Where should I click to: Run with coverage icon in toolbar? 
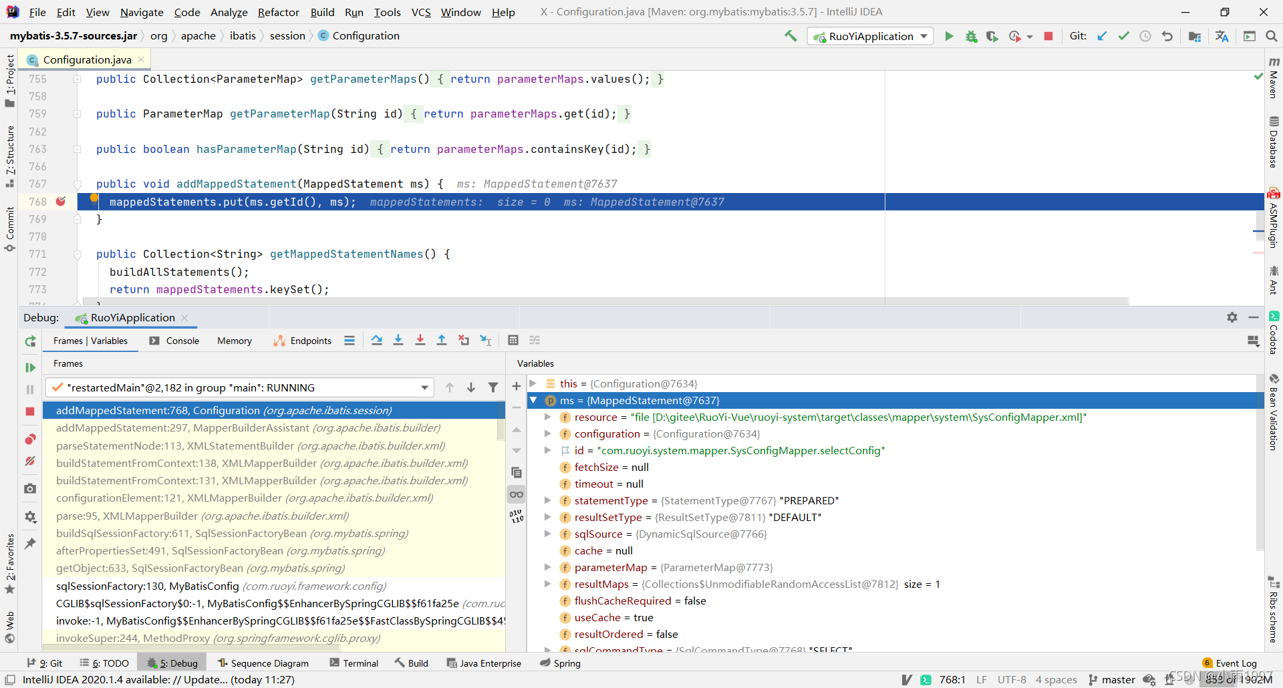pos(992,36)
